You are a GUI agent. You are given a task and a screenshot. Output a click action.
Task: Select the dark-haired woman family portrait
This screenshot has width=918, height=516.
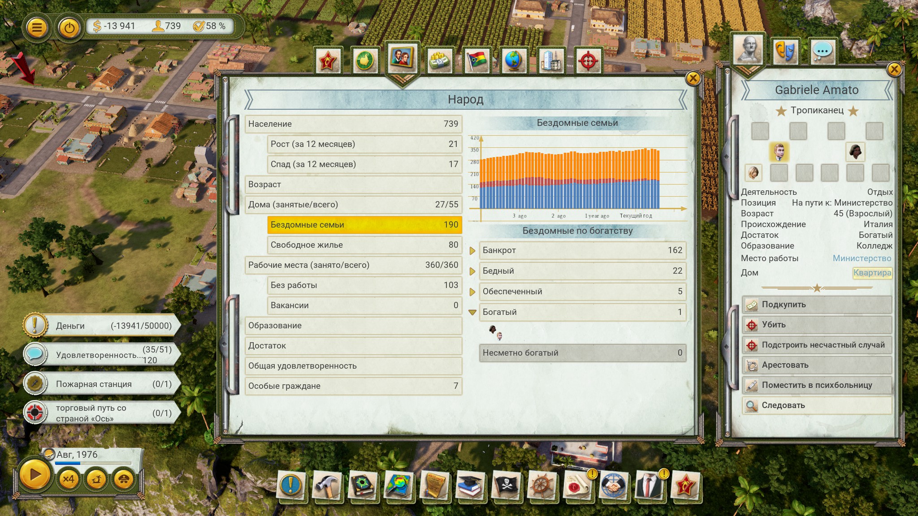coord(855,152)
